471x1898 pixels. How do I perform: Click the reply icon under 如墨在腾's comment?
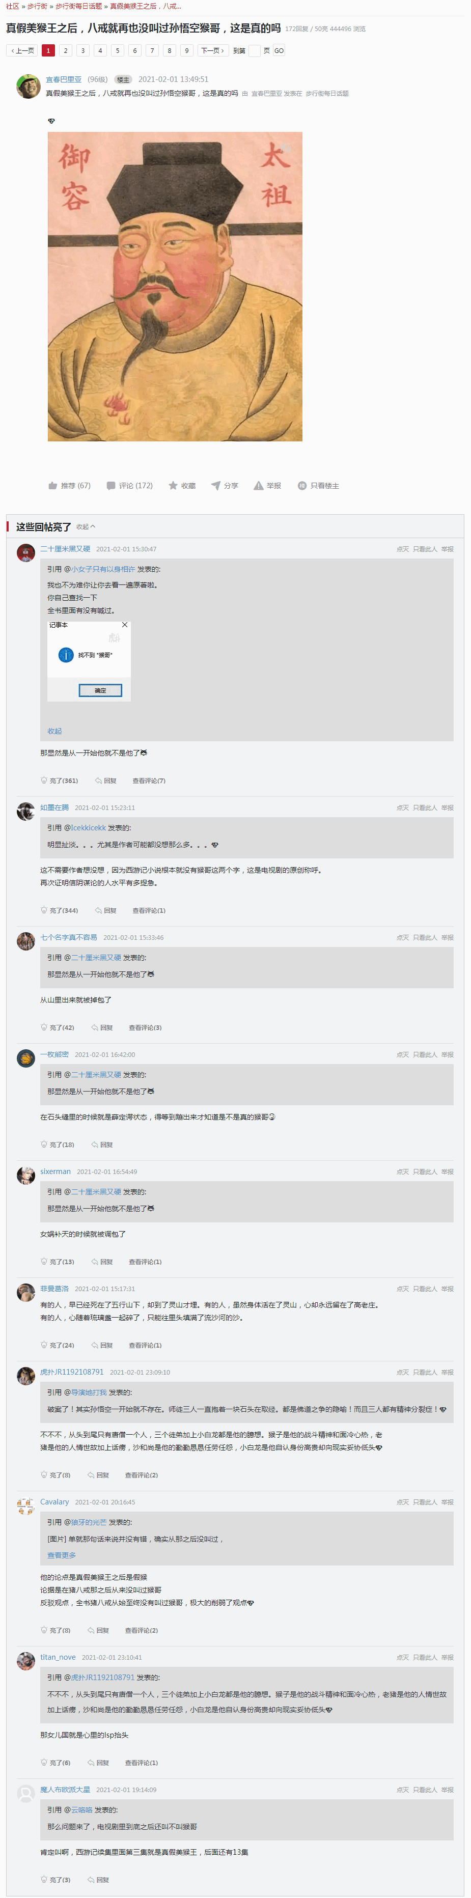click(x=98, y=911)
